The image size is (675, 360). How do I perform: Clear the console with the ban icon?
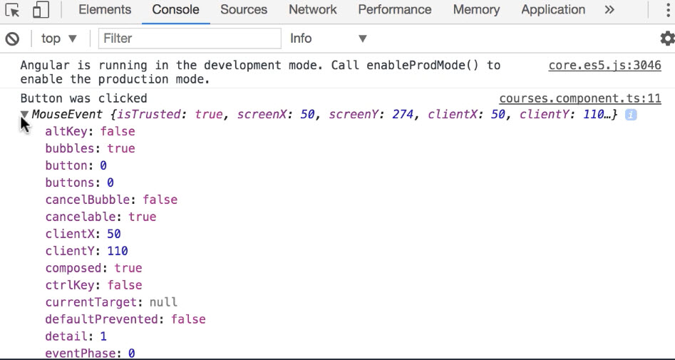tap(12, 38)
